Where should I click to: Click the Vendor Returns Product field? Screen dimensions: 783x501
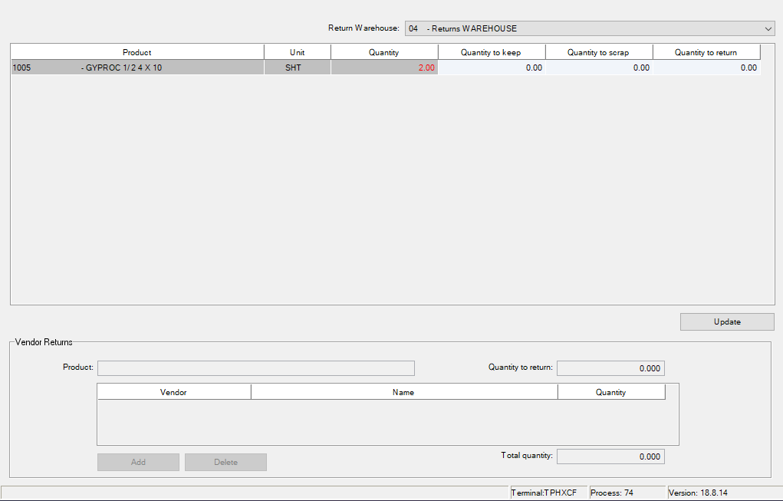[x=255, y=368]
